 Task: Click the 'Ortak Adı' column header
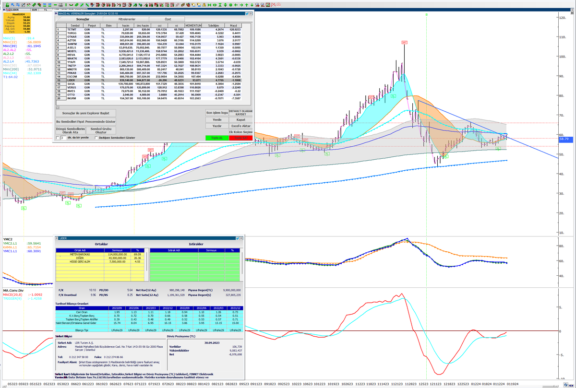pyautogui.click(x=80, y=250)
